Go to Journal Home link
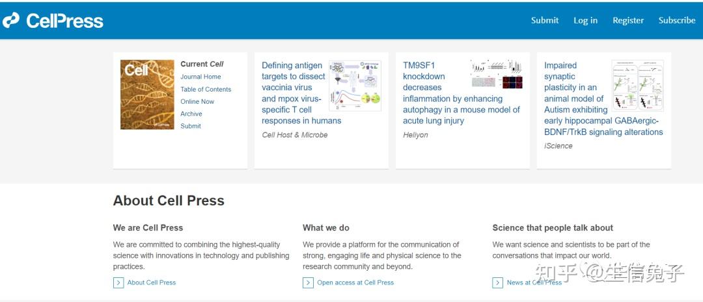Image resolution: width=703 pixels, height=302 pixels. click(x=200, y=77)
